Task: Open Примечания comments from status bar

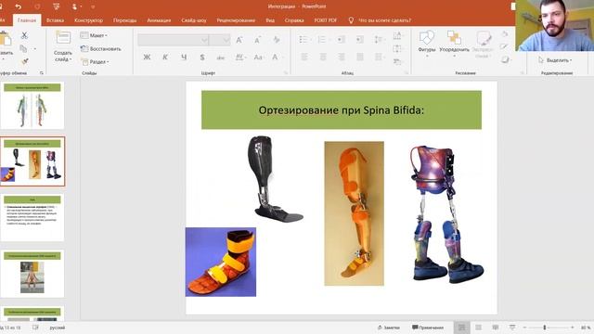Action: pos(428,328)
